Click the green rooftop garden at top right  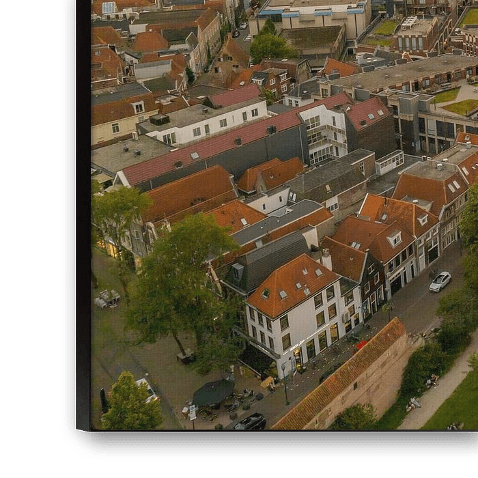tap(386, 27)
